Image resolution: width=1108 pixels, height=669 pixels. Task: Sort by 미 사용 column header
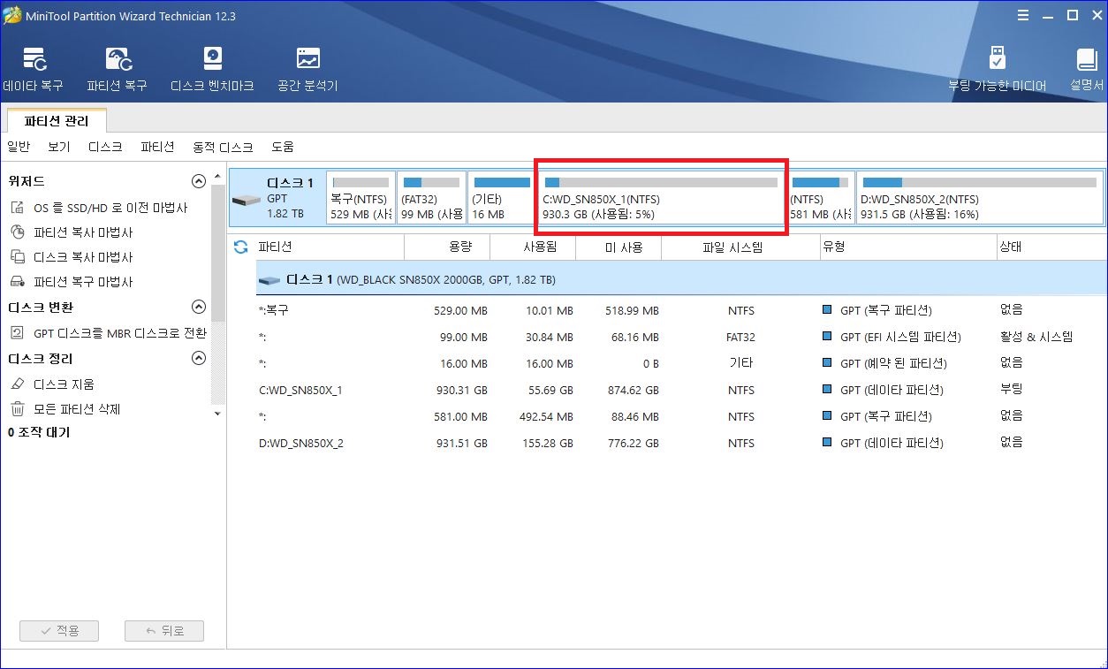619,247
